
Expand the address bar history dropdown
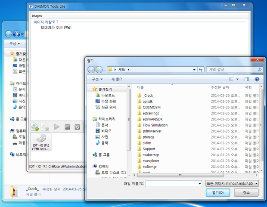coord(194,70)
